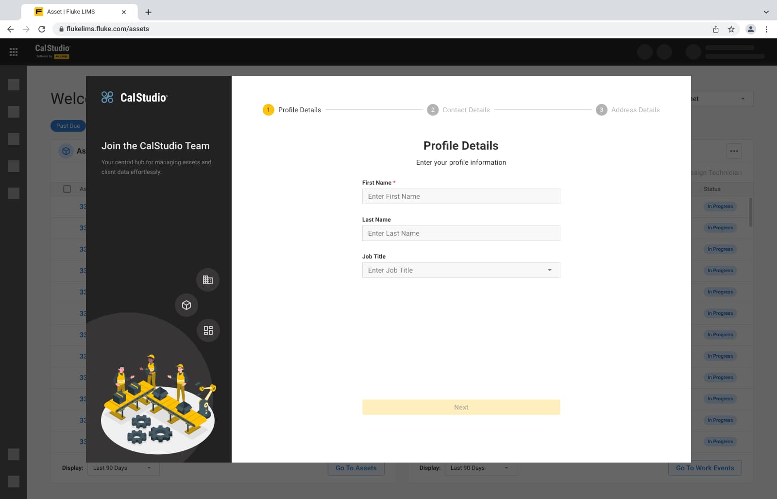
Task: Click the building icon in side panel
Action: [x=208, y=280]
